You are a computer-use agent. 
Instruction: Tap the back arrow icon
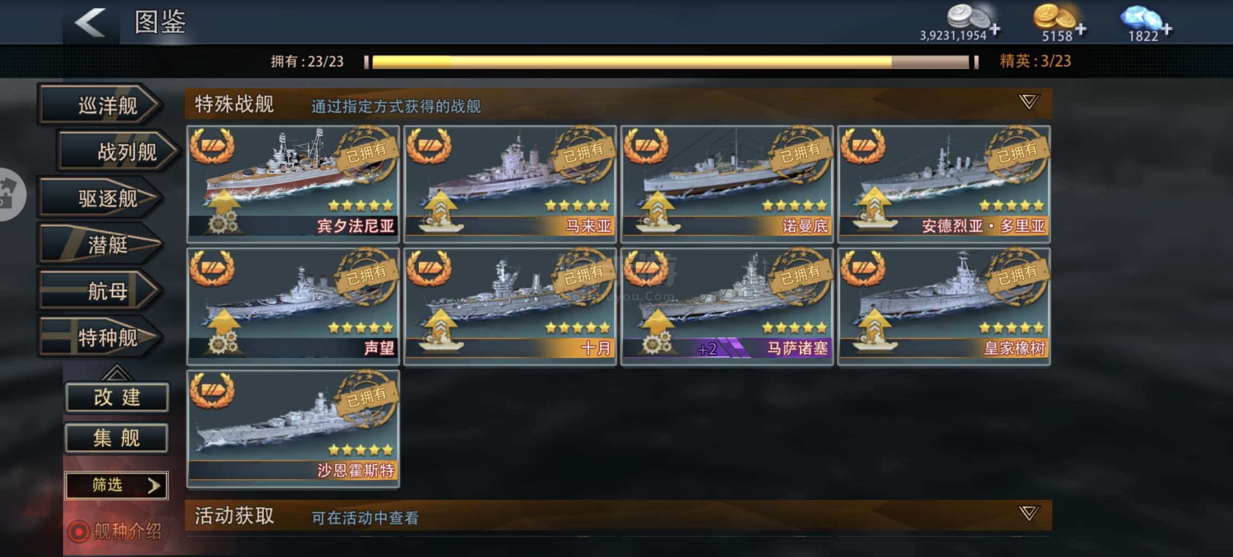(x=90, y=22)
